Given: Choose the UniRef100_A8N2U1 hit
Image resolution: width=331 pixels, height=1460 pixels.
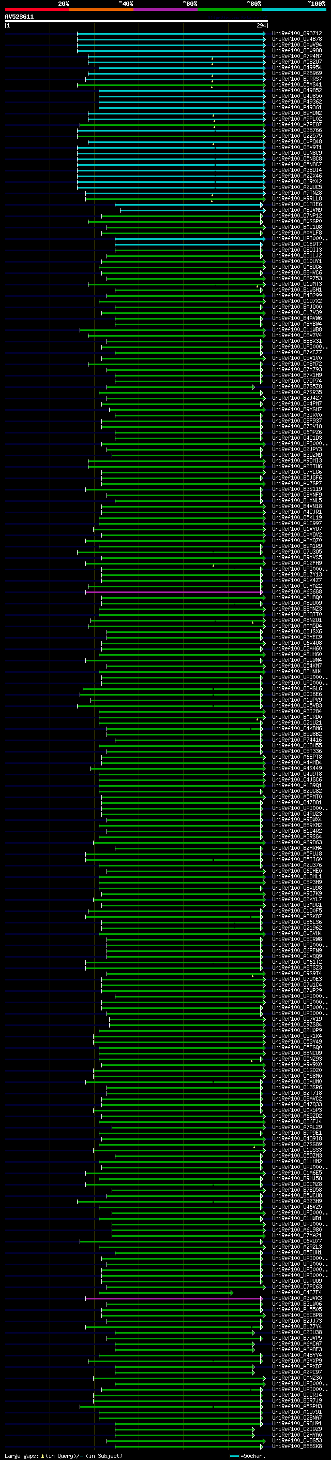Looking at the screenshot, I should tap(297, 620).
